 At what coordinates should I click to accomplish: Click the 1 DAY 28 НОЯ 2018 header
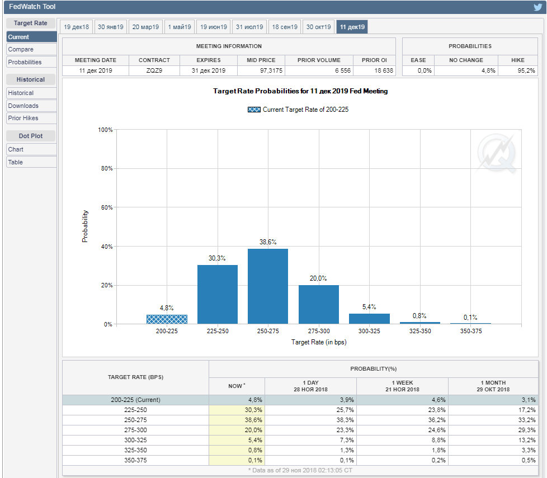[x=310, y=386]
